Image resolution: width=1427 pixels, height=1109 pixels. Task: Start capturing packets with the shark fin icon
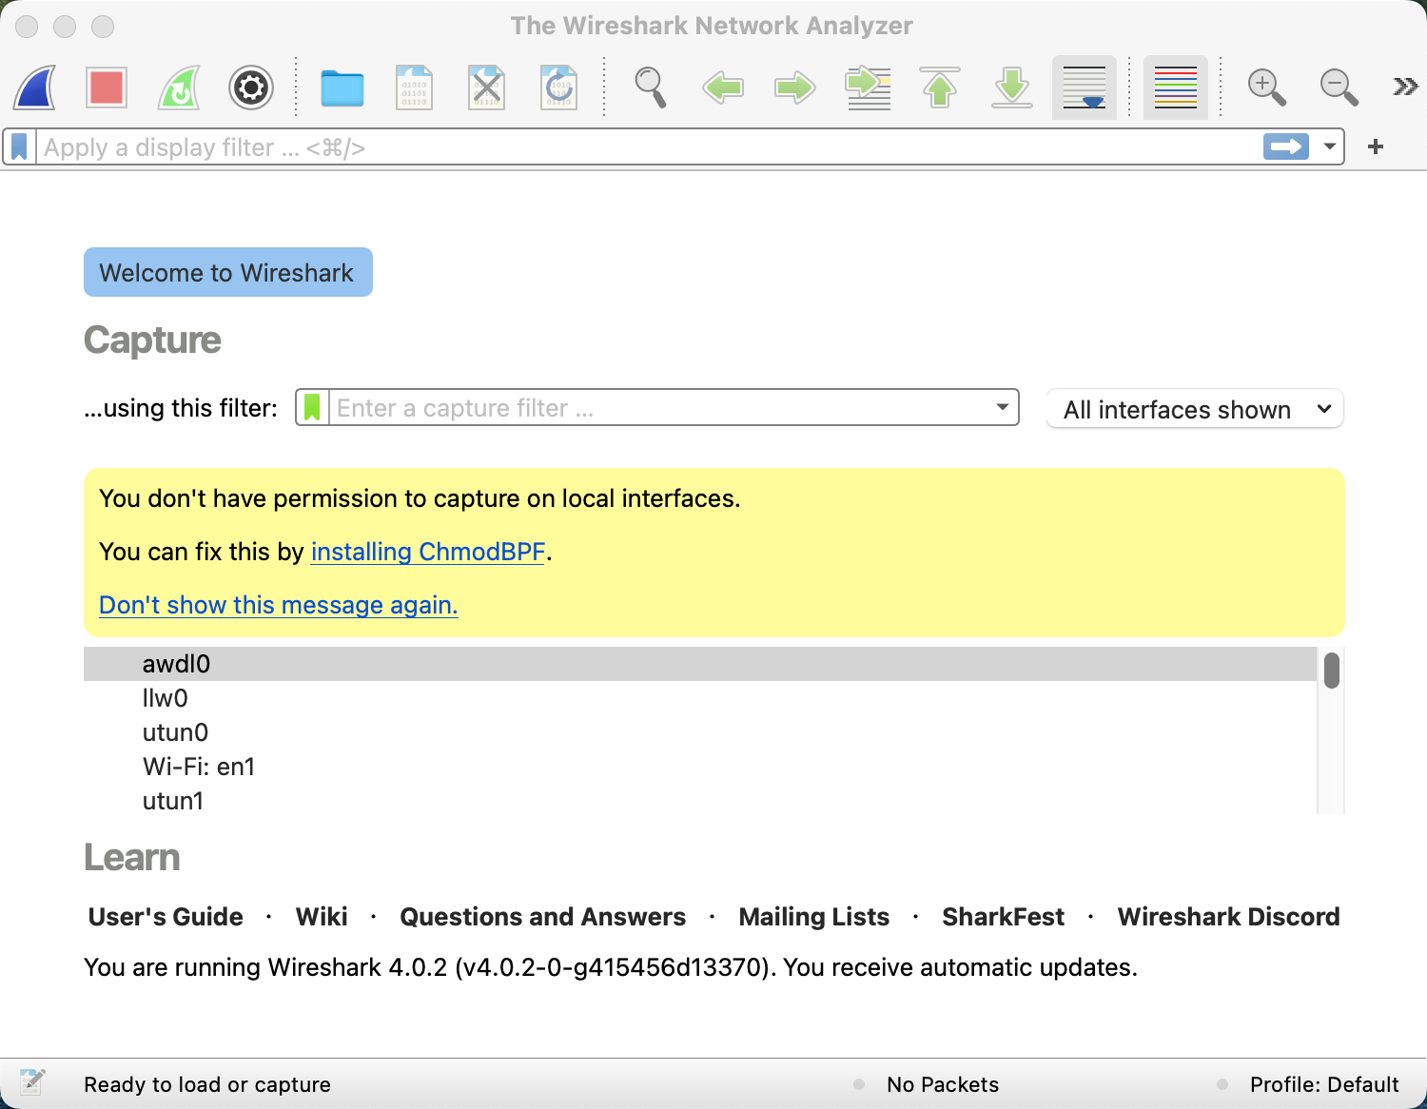(34, 88)
